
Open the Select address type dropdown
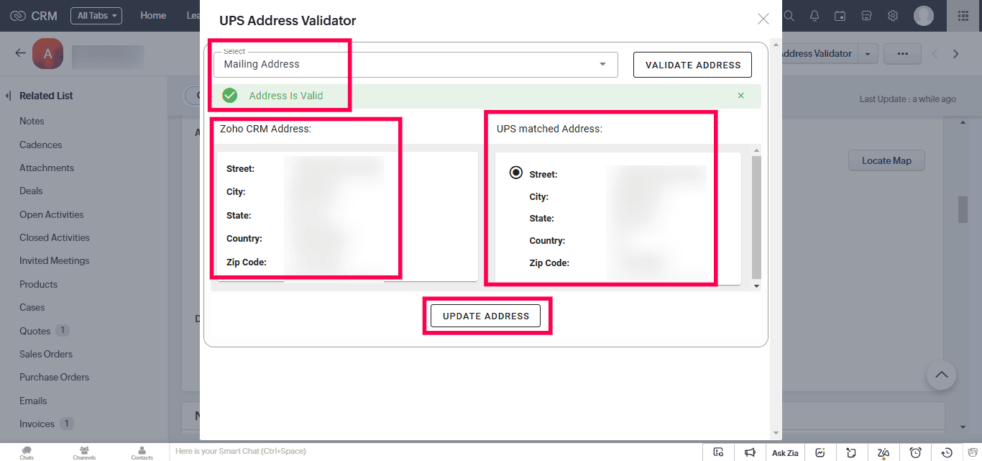tap(416, 64)
